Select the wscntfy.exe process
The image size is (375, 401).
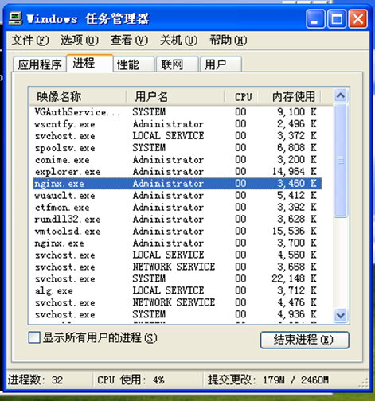[178, 124]
